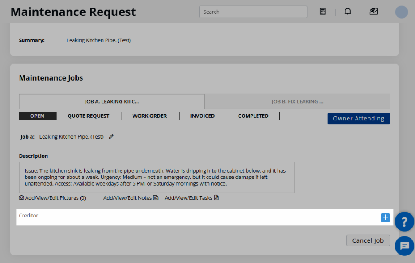Viewport: 415px width, 263px height.
Task: Click the Maintenance Request page title
Action: pyautogui.click(x=73, y=12)
